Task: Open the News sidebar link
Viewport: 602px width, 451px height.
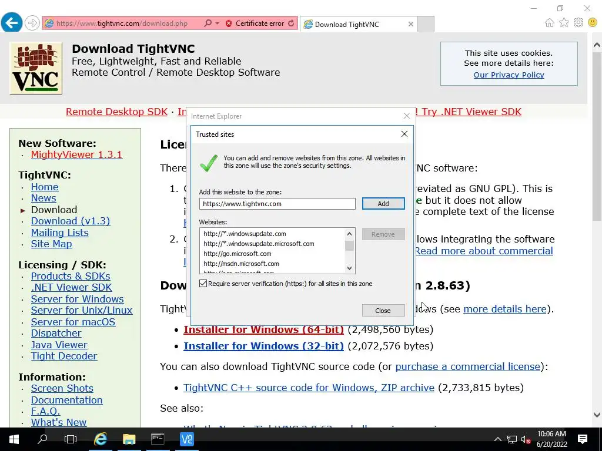Action: pos(44,198)
